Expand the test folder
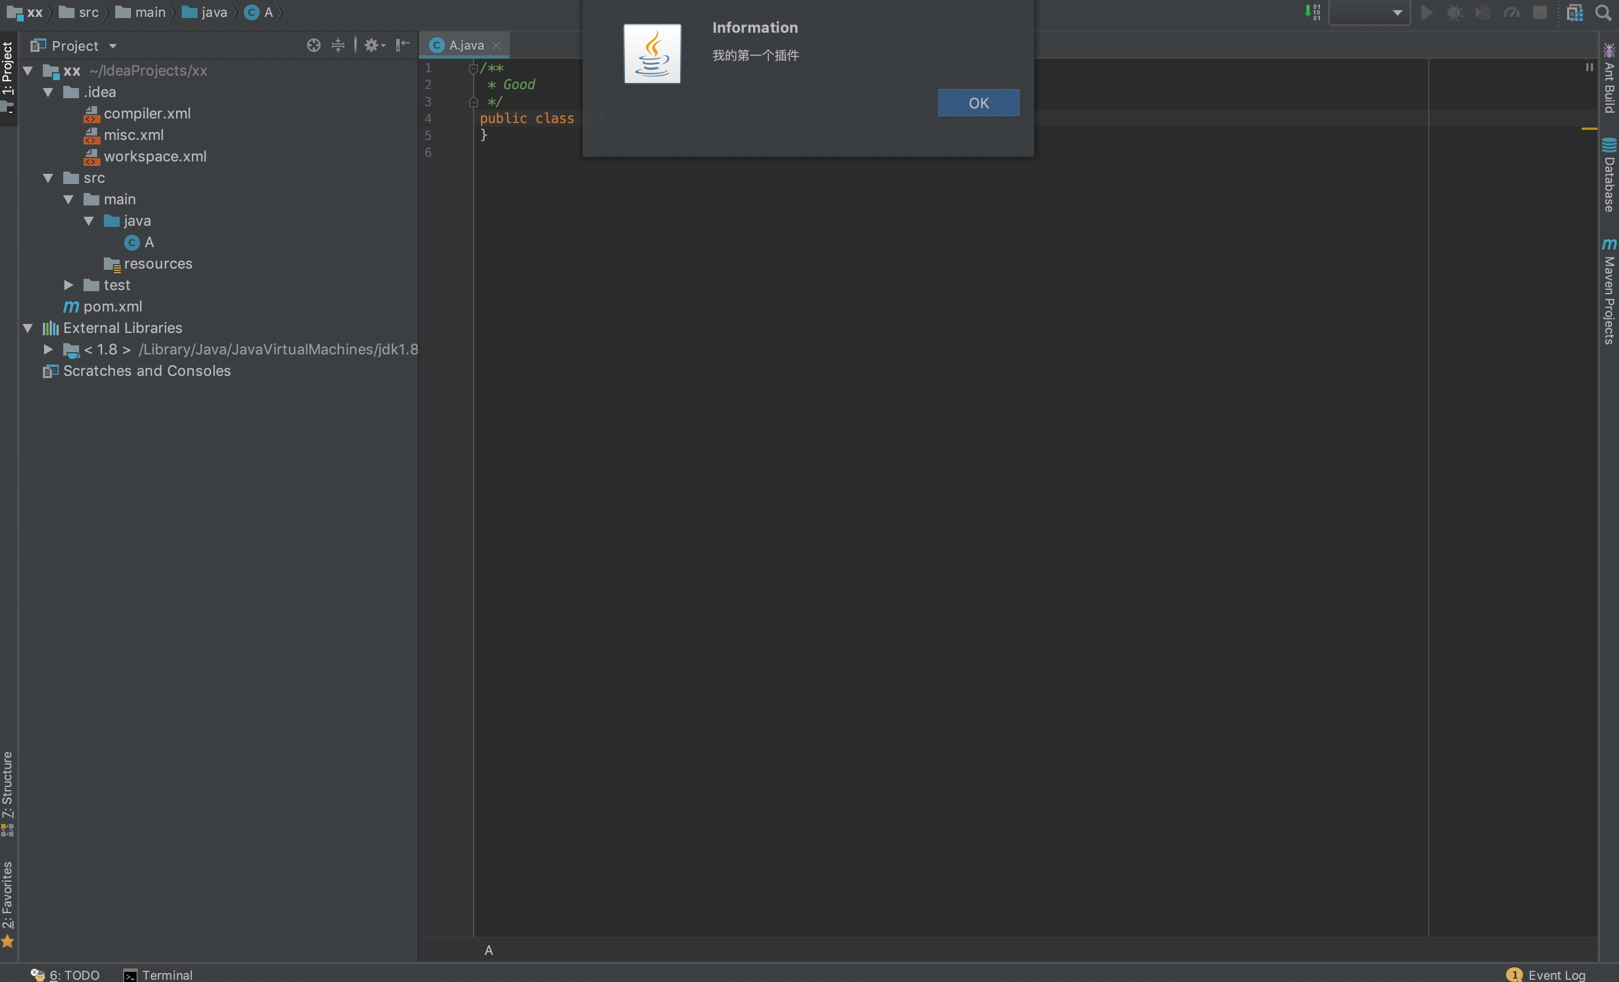The height and width of the screenshot is (982, 1619). [68, 285]
